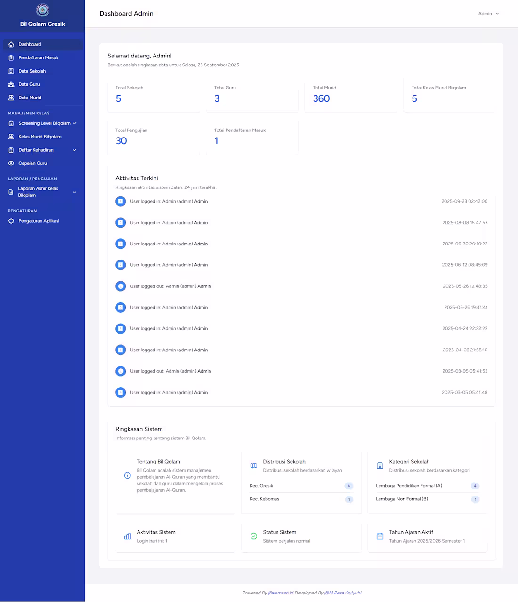The width and height of the screenshot is (518, 602).
Task: Expand the Laporan Akhir kelas Bilqolam chevron
Action: [x=74, y=192]
